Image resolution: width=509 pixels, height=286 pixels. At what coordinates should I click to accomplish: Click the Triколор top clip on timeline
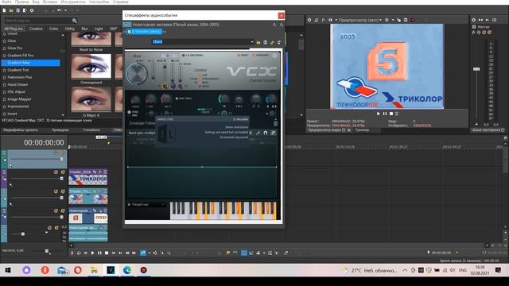tap(88, 177)
